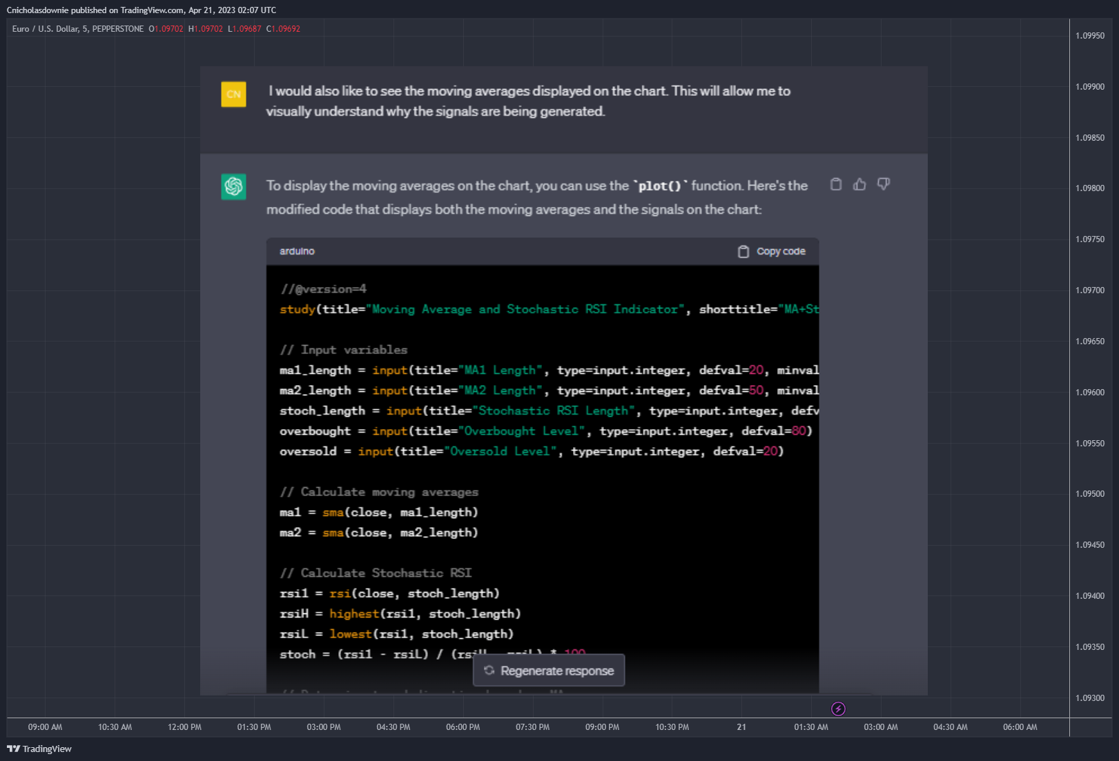Screen dimensions: 1119x761
Task: Click the 1.09850 price axis label
Action: click(x=1090, y=138)
